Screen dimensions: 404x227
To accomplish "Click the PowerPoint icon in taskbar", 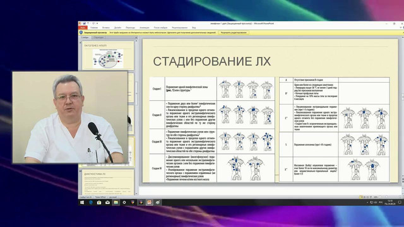I will point(150,202).
